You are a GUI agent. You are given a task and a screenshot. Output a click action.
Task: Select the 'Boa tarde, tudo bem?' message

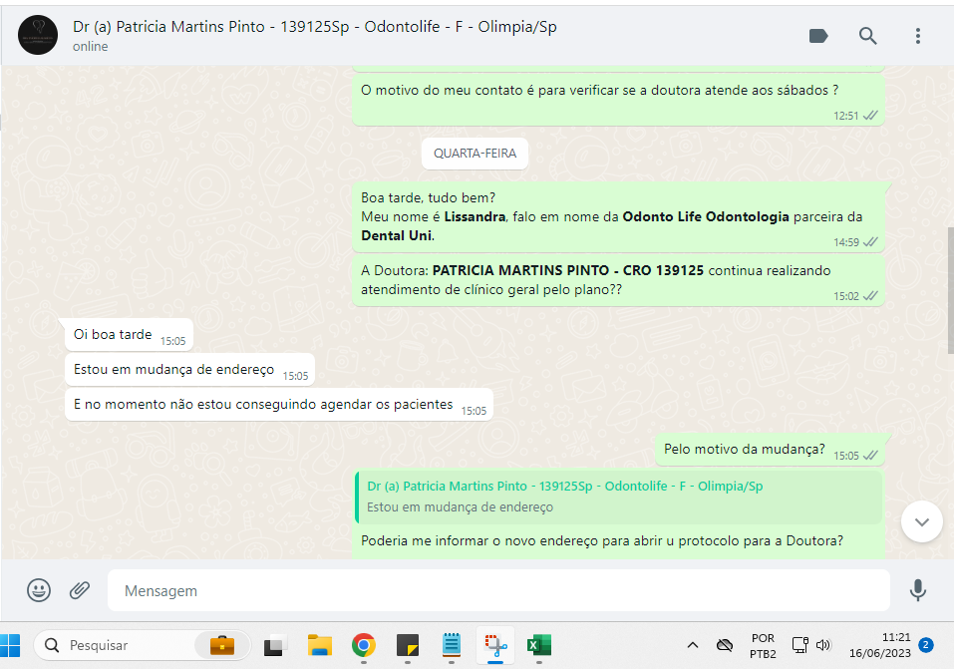pos(618,216)
